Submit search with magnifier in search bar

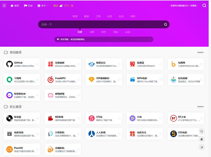(166, 24)
